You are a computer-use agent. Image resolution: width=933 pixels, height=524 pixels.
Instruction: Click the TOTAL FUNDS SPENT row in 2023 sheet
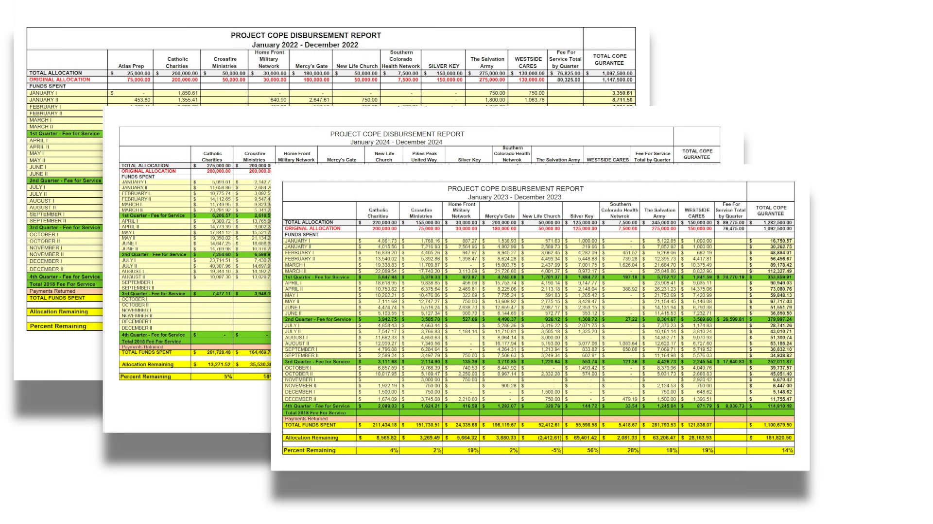[x=310, y=425]
